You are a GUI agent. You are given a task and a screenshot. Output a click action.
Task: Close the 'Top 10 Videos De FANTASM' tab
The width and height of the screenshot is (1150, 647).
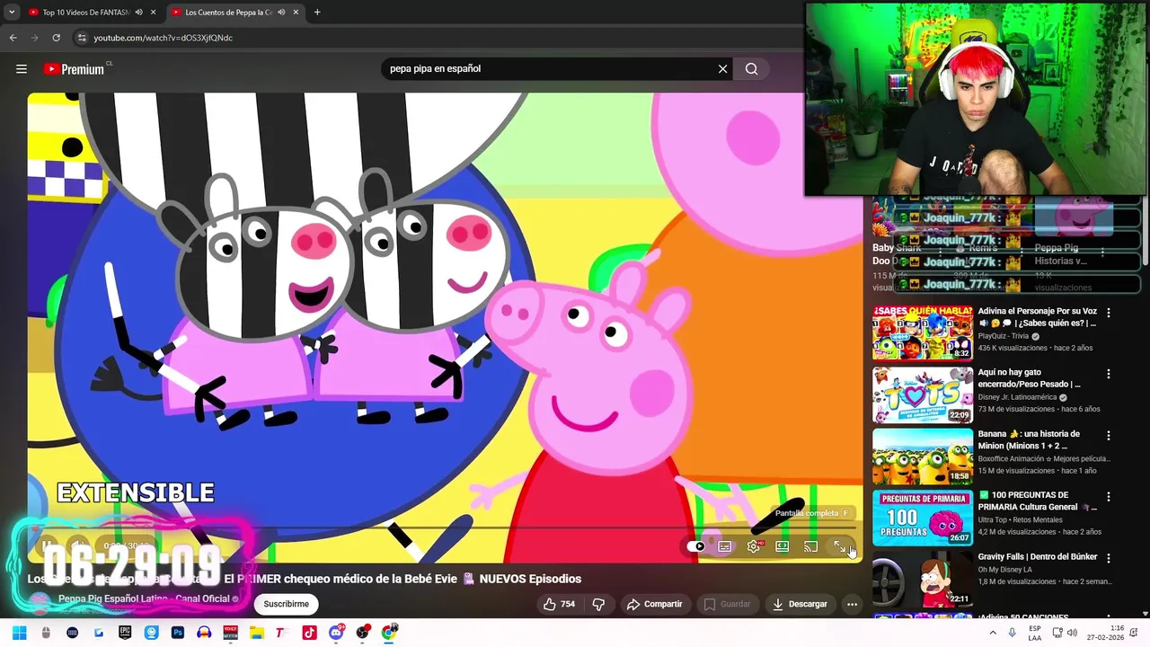tap(153, 13)
